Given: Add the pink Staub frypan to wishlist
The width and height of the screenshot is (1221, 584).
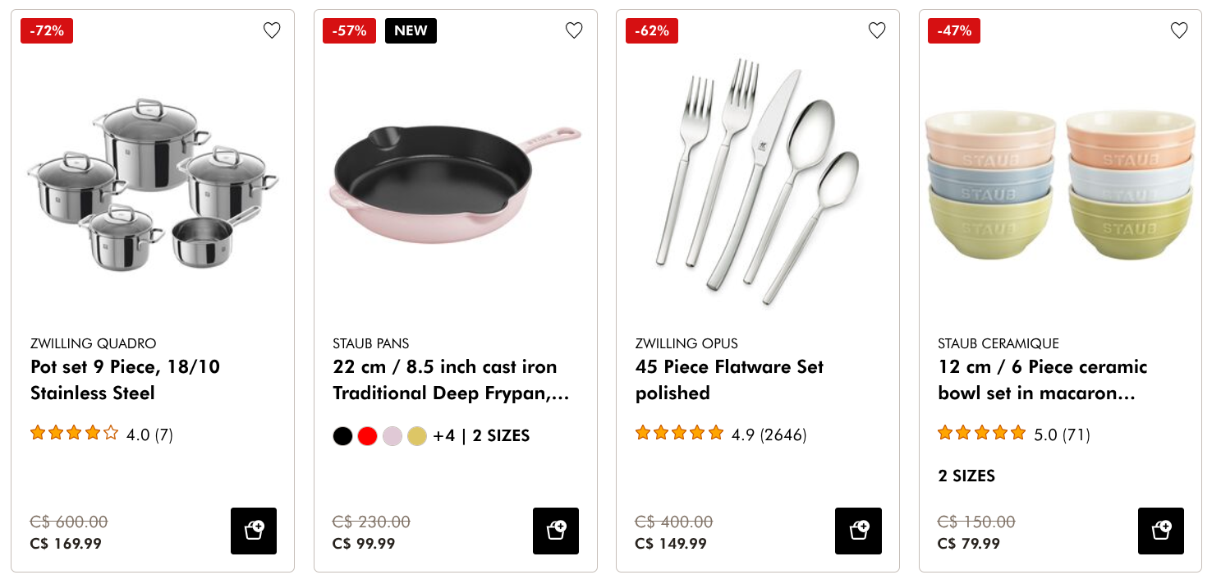Looking at the screenshot, I should pyautogui.click(x=574, y=30).
